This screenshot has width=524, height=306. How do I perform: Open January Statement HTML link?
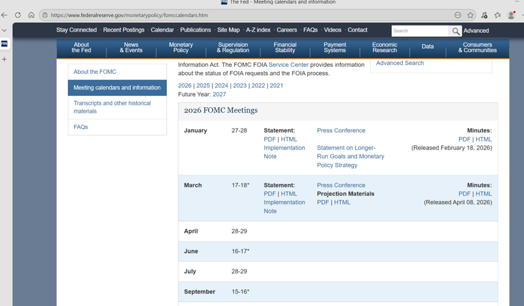(289, 140)
